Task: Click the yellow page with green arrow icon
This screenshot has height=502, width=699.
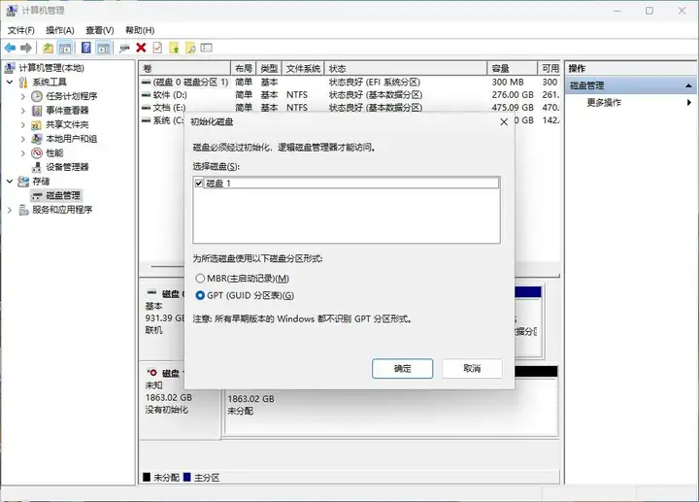Action: click(174, 48)
